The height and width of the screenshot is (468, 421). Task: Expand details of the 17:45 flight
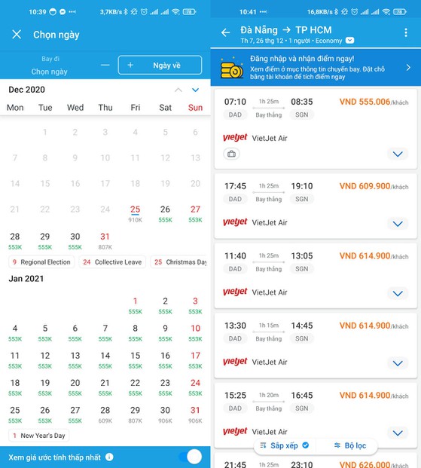398,224
